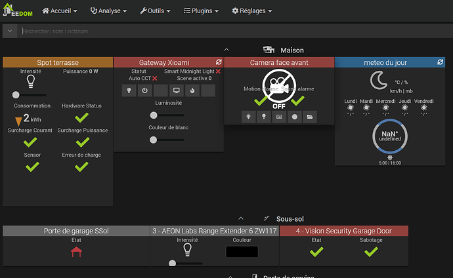The image size is (453, 278).
Task: Collapse the Sous-sol section
Action: click(x=241, y=218)
